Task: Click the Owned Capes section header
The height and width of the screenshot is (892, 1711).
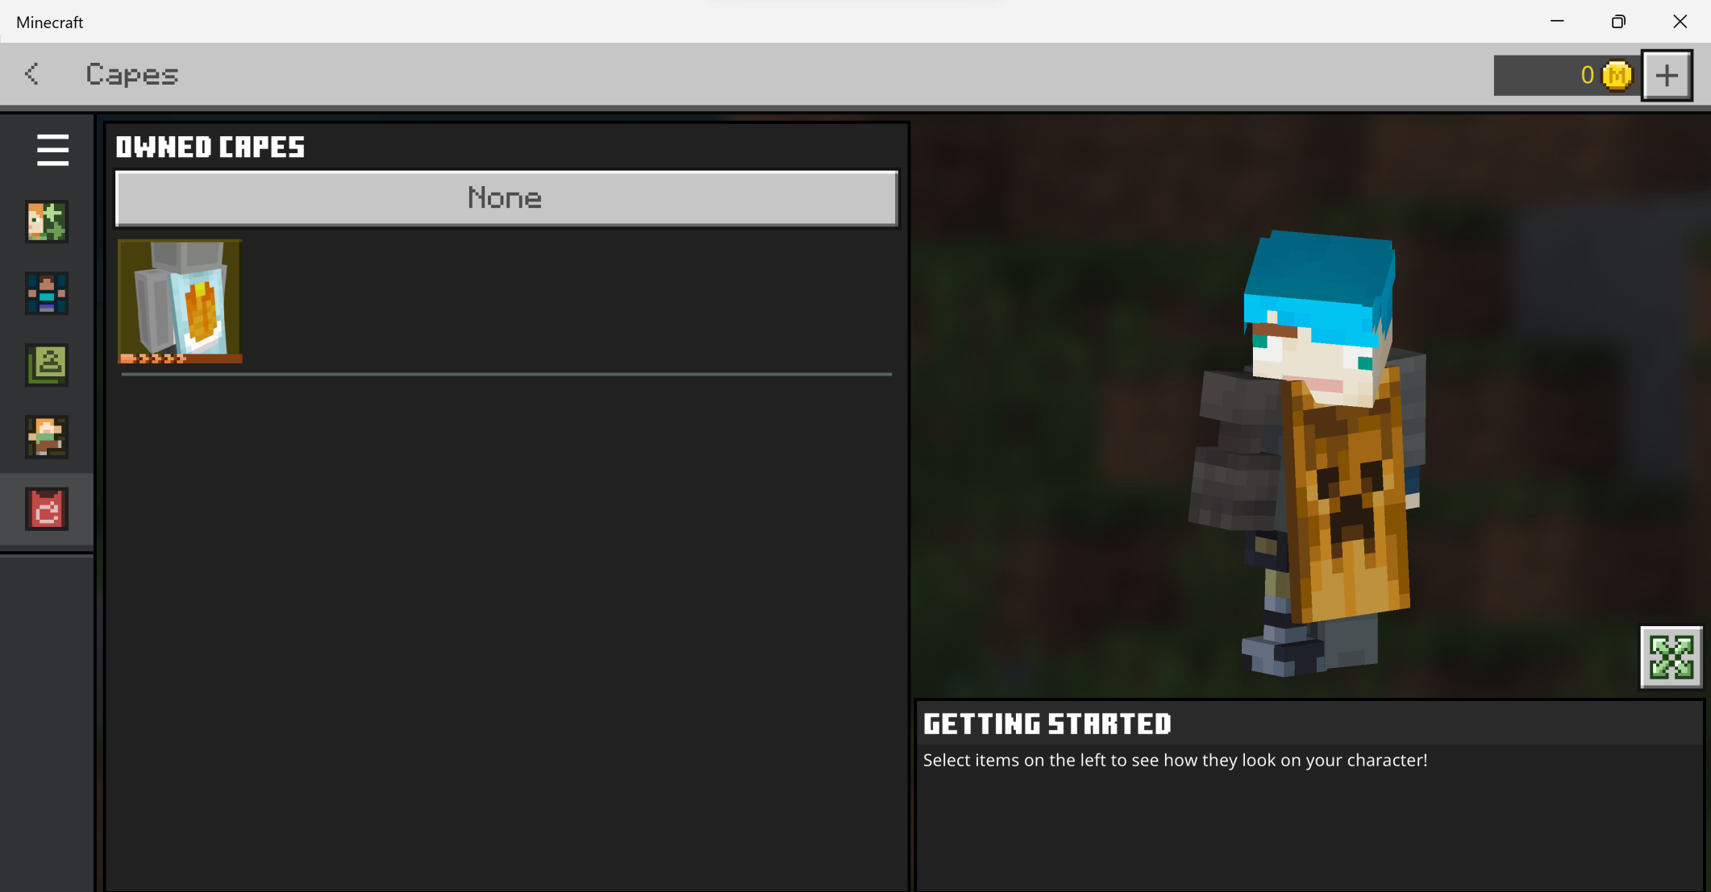Action: [210, 147]
